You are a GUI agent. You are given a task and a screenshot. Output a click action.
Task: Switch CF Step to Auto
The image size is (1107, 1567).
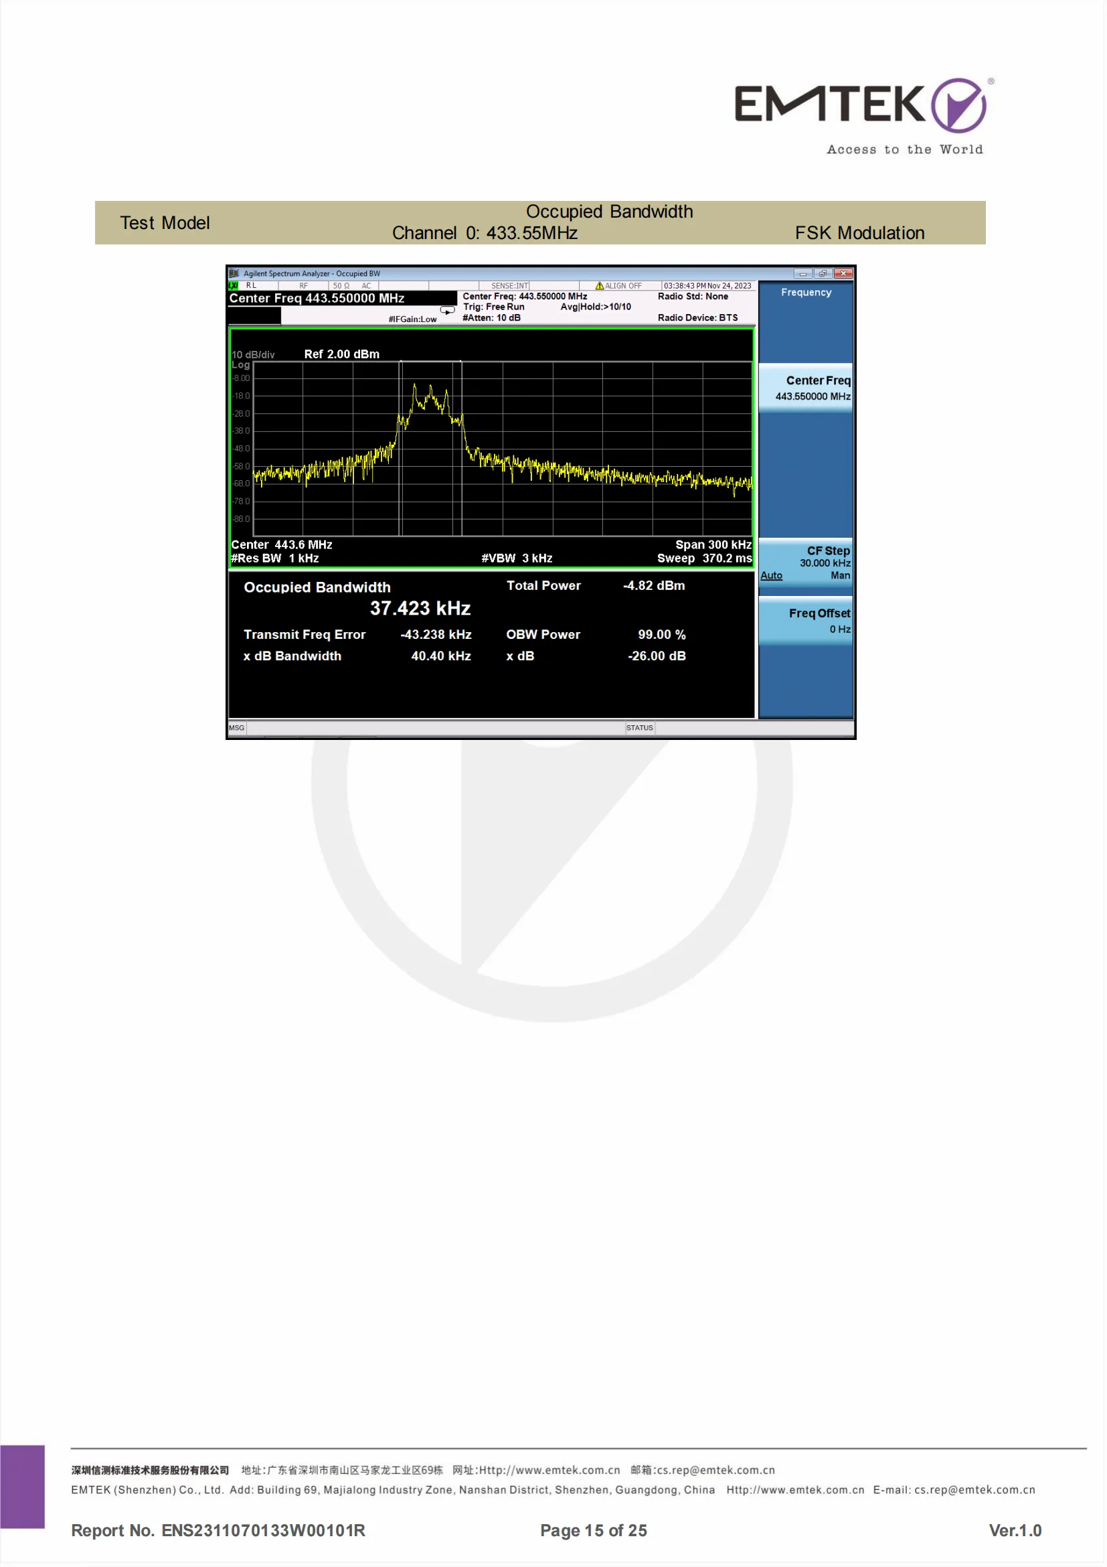click(x=772, y=575)
